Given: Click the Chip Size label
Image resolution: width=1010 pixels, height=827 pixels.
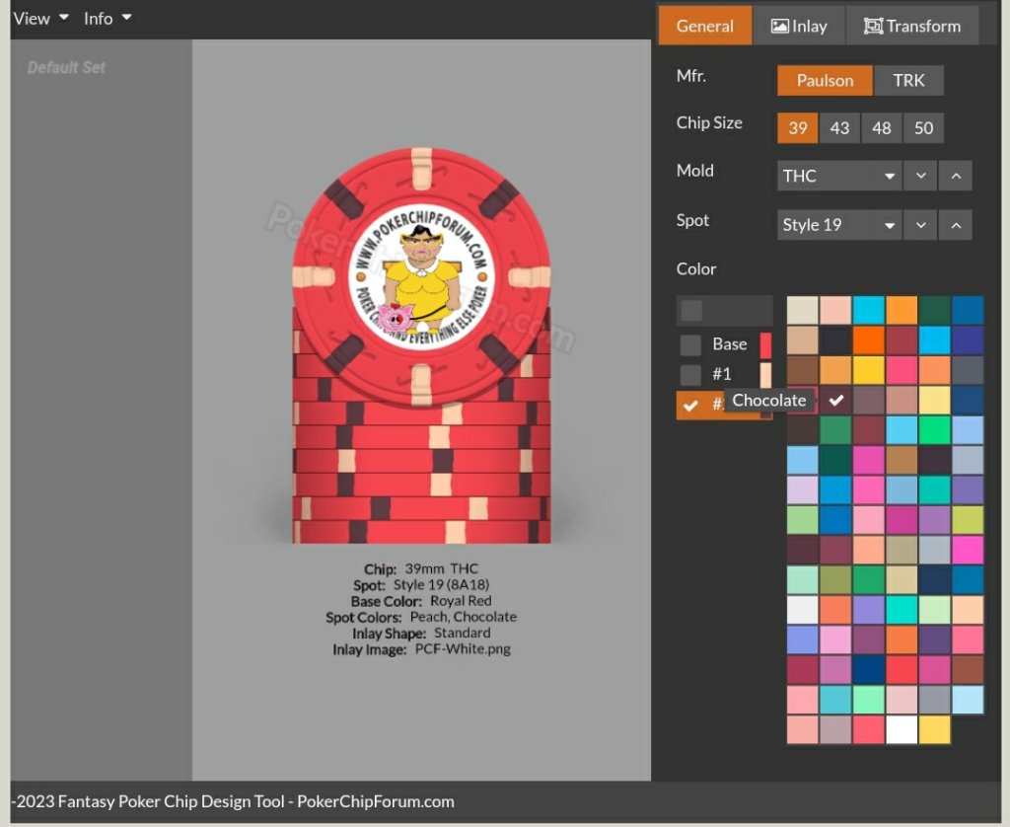Looking at the screenshot, I should (x=709, y=123).
